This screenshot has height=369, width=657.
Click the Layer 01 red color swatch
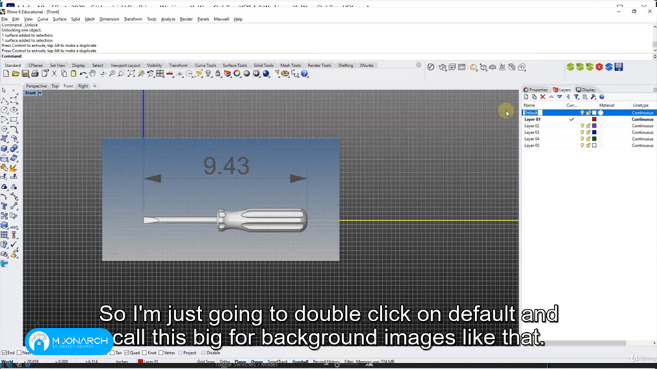point(594,119)
